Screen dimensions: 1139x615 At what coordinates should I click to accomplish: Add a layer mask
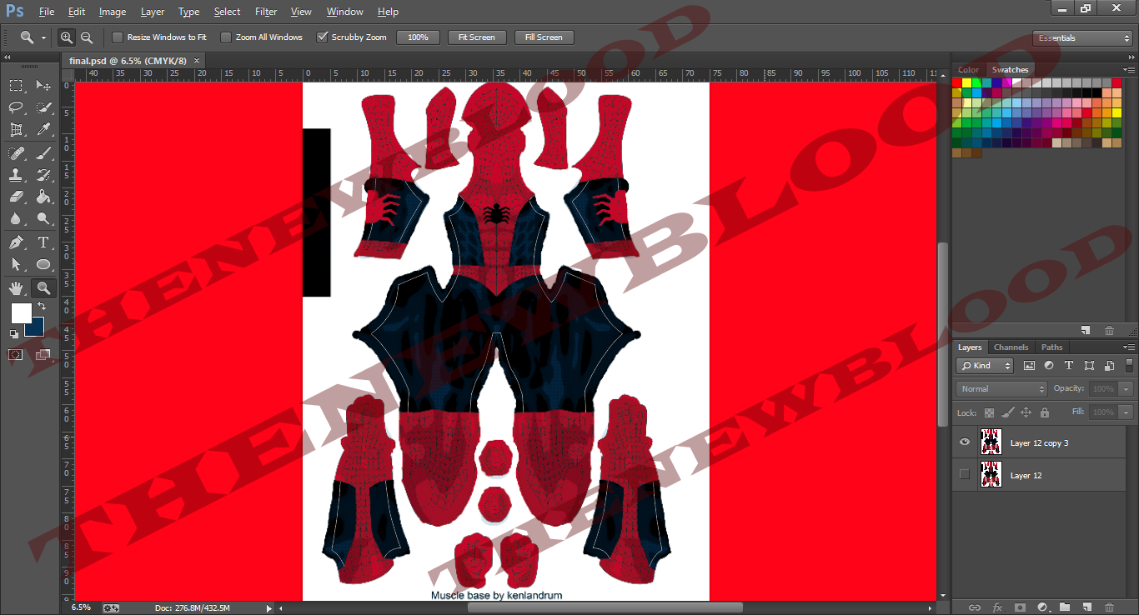[1020, 607]
